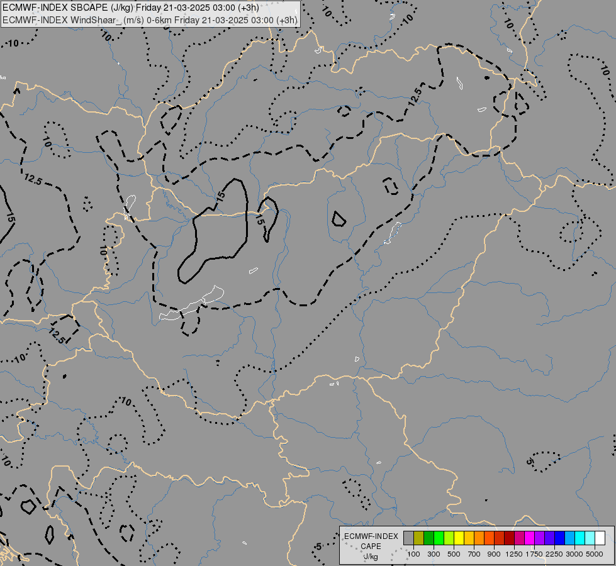
Task: Click the '300' legend scale label
Action: click(x=434, y=554)
